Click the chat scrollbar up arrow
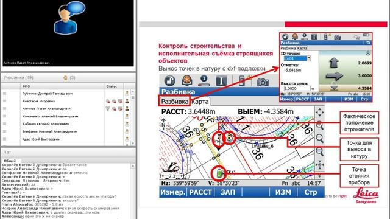 pos(133,165)
